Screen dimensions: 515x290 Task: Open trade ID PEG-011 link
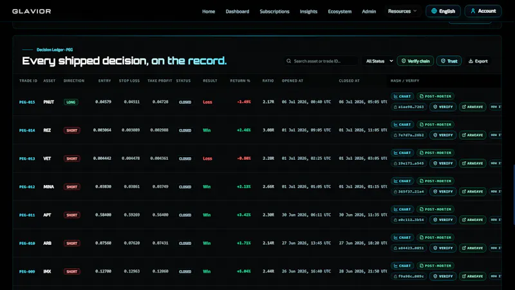pyautogui.click(x=27, y=215)
